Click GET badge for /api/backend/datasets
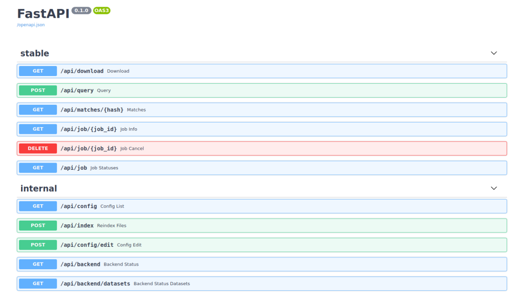This screenshot has height=299, width=516. coord(38,284)
